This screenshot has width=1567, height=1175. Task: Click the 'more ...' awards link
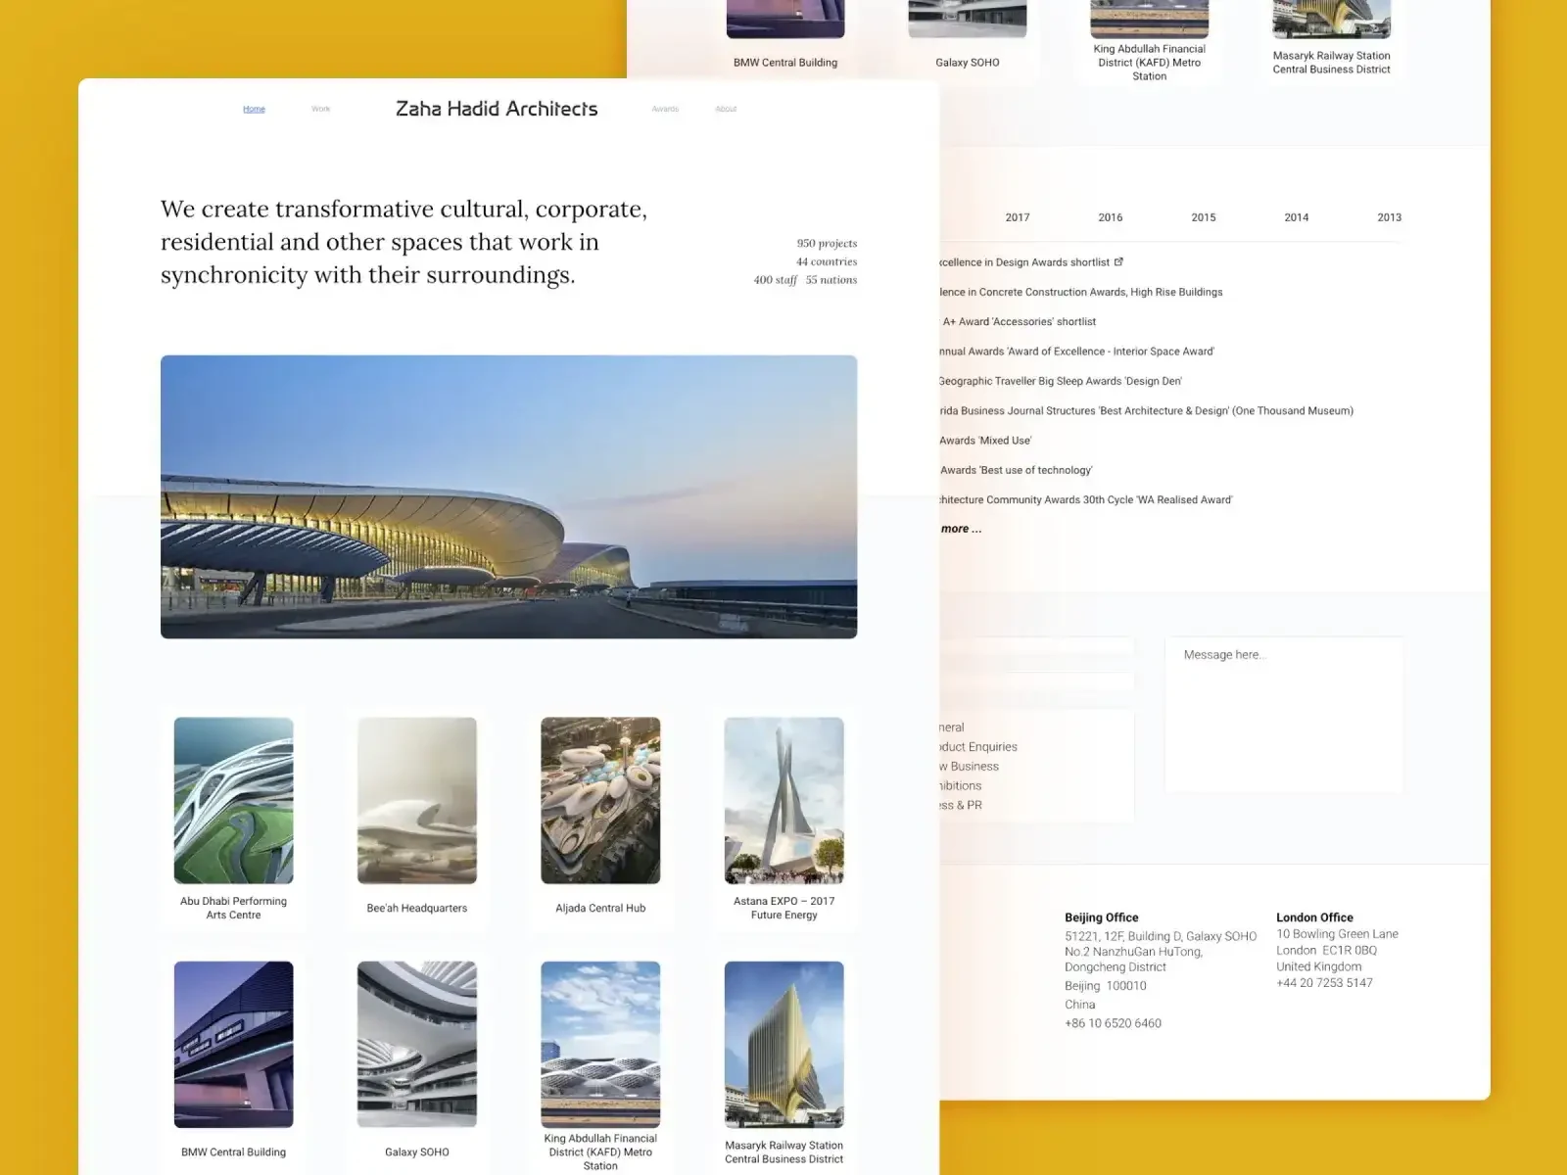pyautogui.click(x=961, y=529)
